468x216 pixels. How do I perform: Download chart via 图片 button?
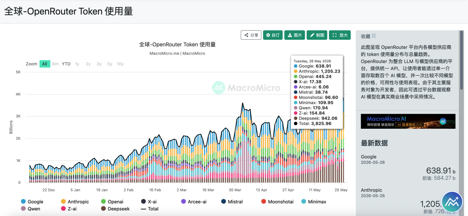tap(295, 35)
